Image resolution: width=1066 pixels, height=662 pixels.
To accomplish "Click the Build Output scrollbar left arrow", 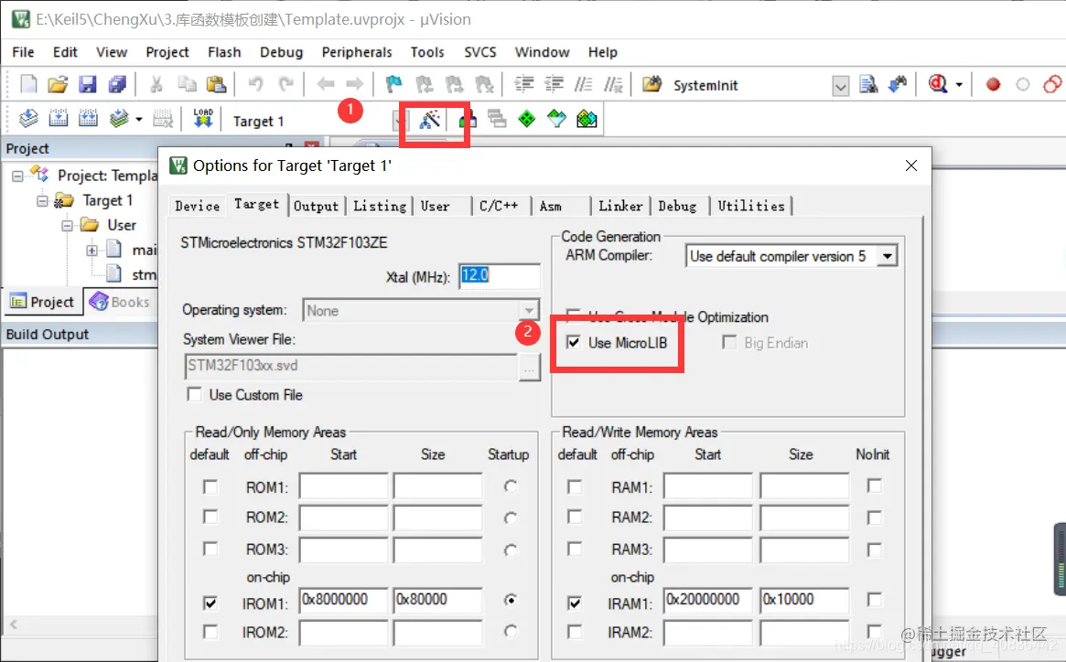I will (x=13, y=624).
